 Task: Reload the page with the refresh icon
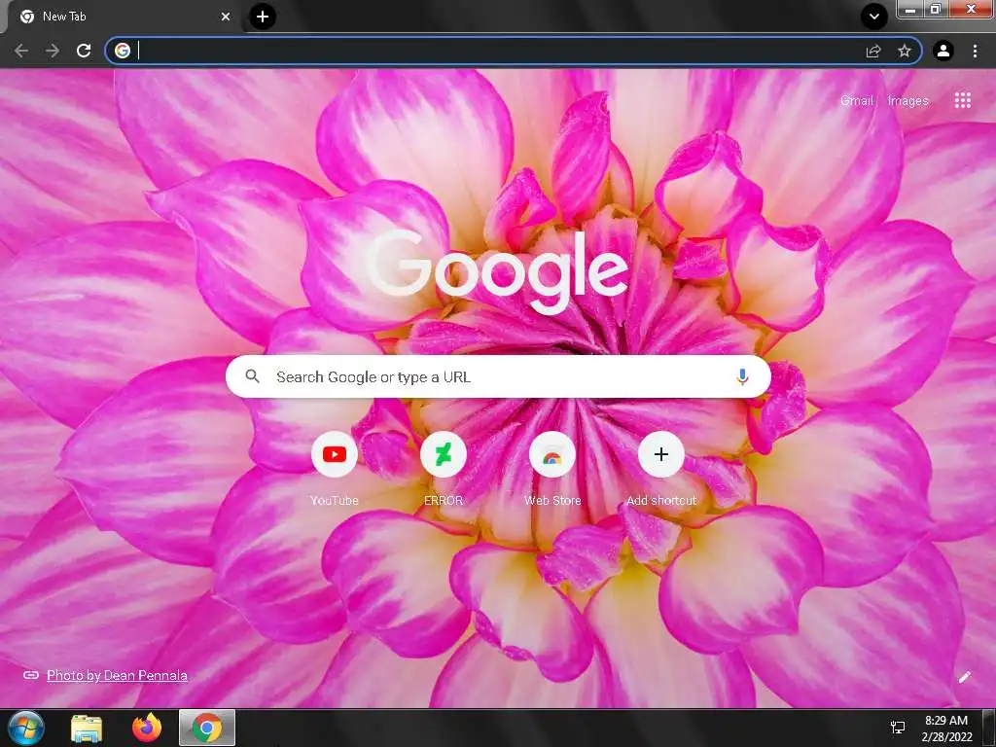pos(84,51)
